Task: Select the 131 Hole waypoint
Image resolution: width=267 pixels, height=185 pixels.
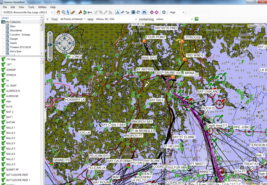Action: tap(11, 59)
